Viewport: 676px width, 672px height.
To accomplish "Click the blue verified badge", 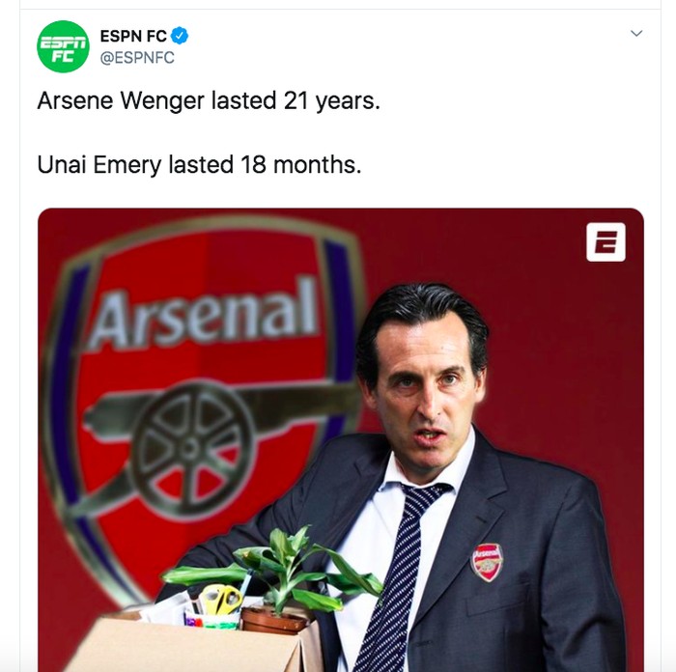I will (180, 36).
